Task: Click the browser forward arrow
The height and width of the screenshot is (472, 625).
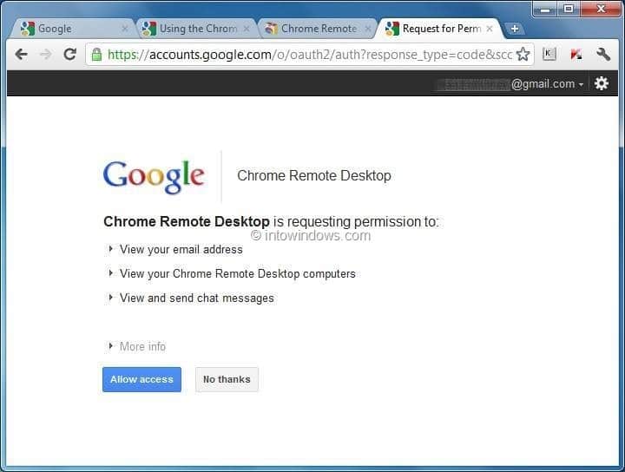Action: coord(46,54)
